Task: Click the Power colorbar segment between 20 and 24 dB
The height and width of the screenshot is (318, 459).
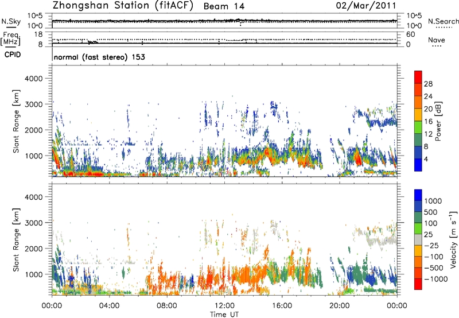Action: (418, 103)
